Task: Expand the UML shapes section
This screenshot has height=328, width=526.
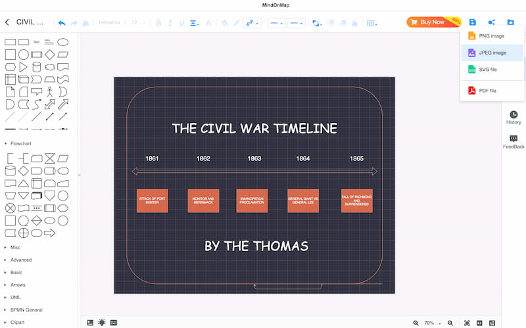Action: (13, 297)
